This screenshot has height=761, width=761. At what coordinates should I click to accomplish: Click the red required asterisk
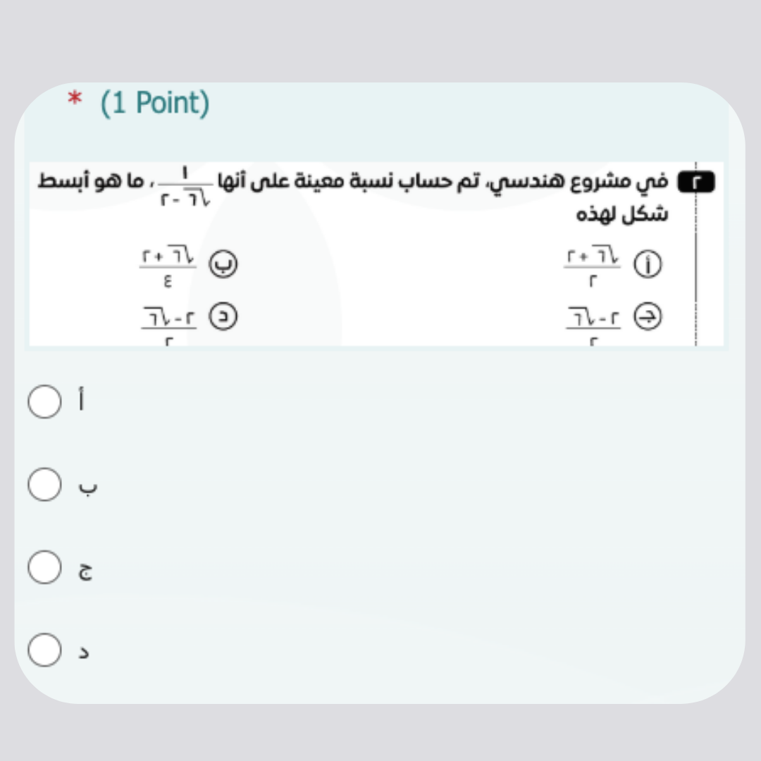[x=74, y=101]
